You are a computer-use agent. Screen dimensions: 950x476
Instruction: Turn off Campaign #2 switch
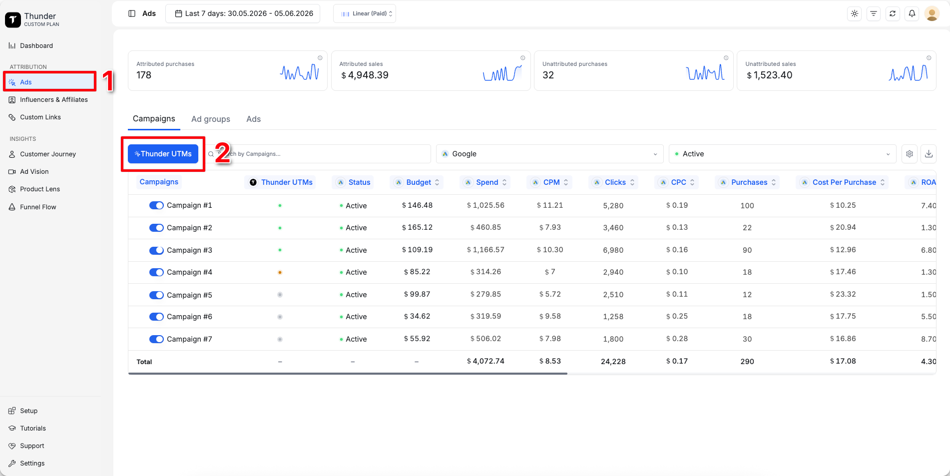[156, 228]
